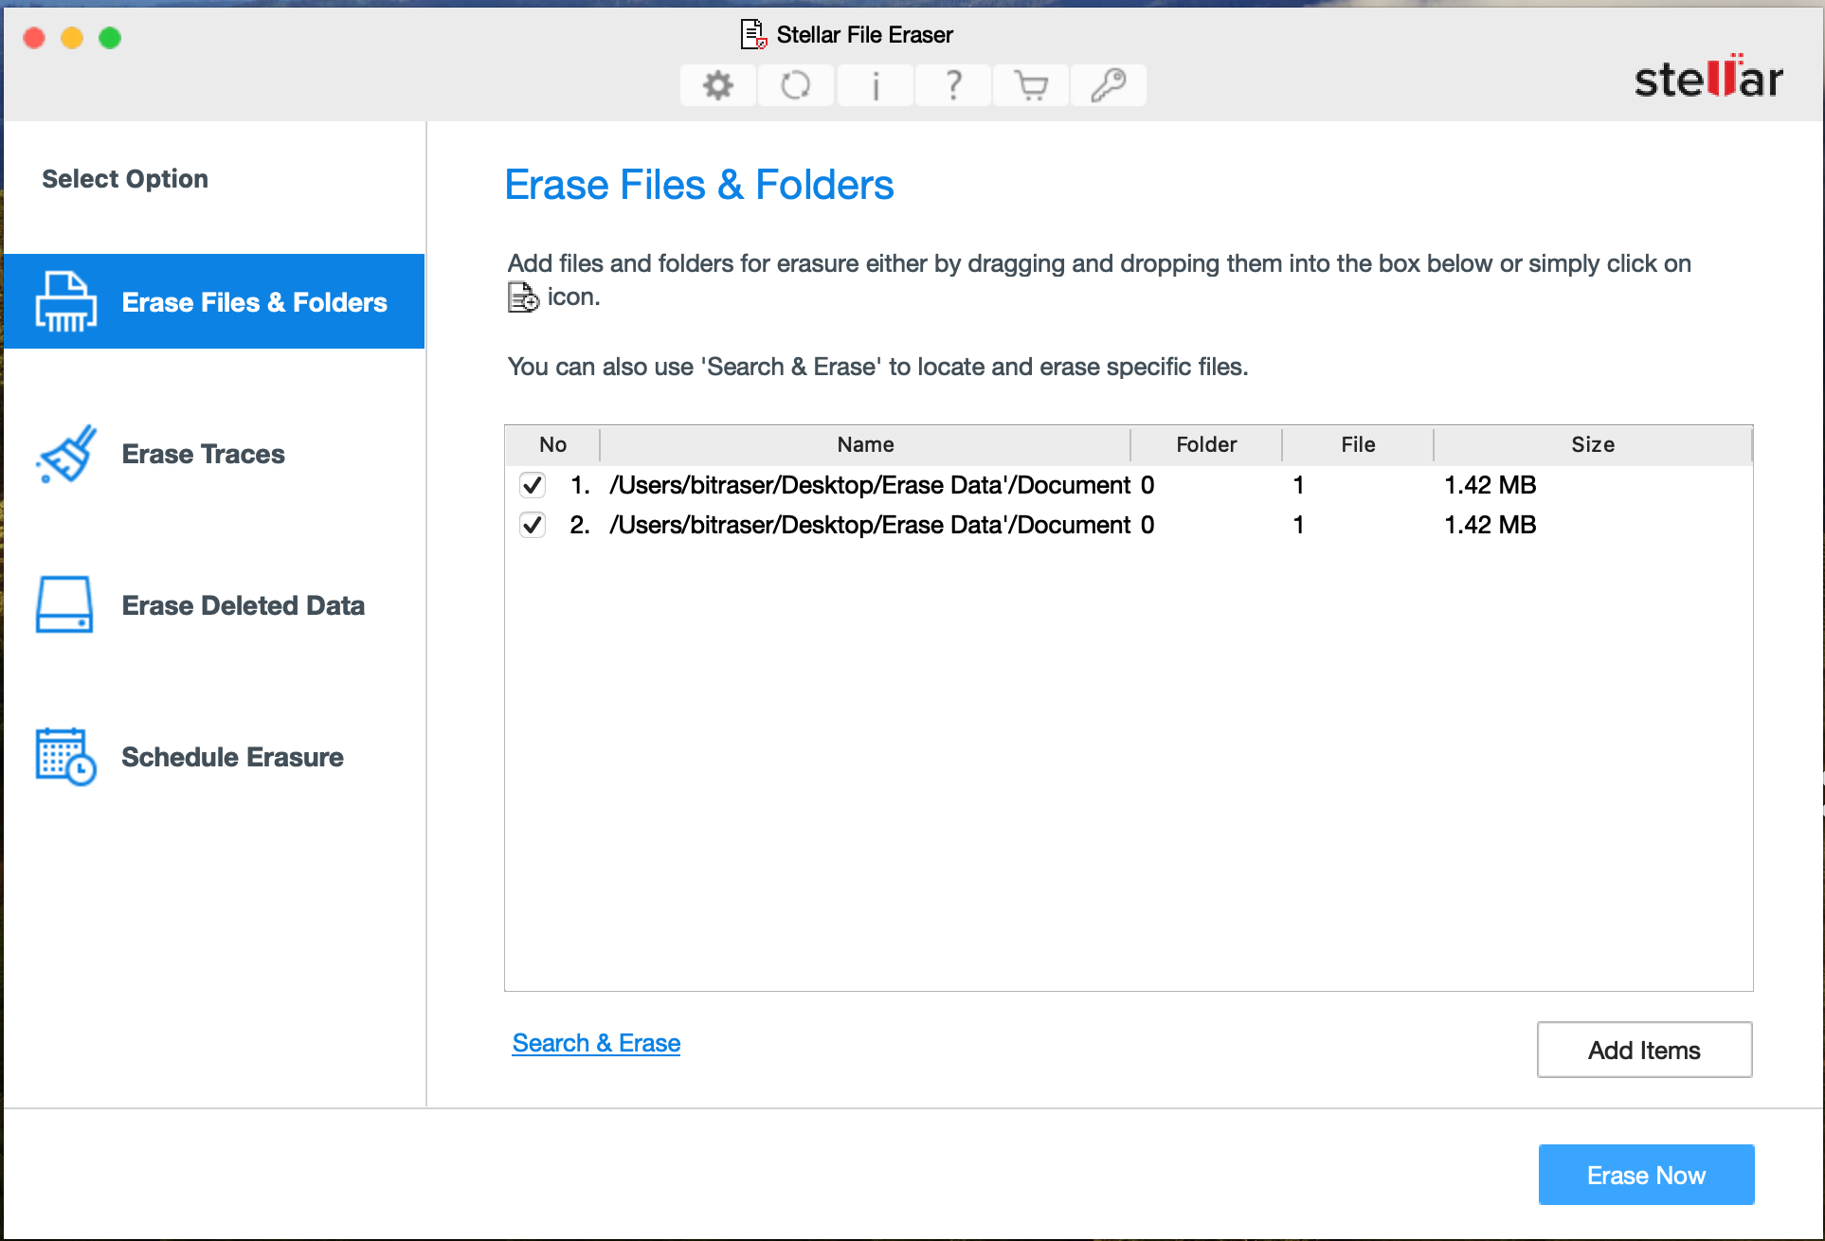Click the help question mark icon
1825x1241 pixels.
(951, 84)
